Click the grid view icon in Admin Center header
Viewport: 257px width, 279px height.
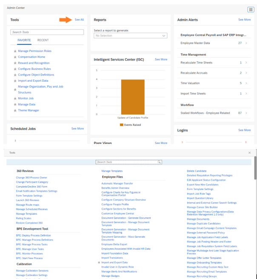click(250, 10)
